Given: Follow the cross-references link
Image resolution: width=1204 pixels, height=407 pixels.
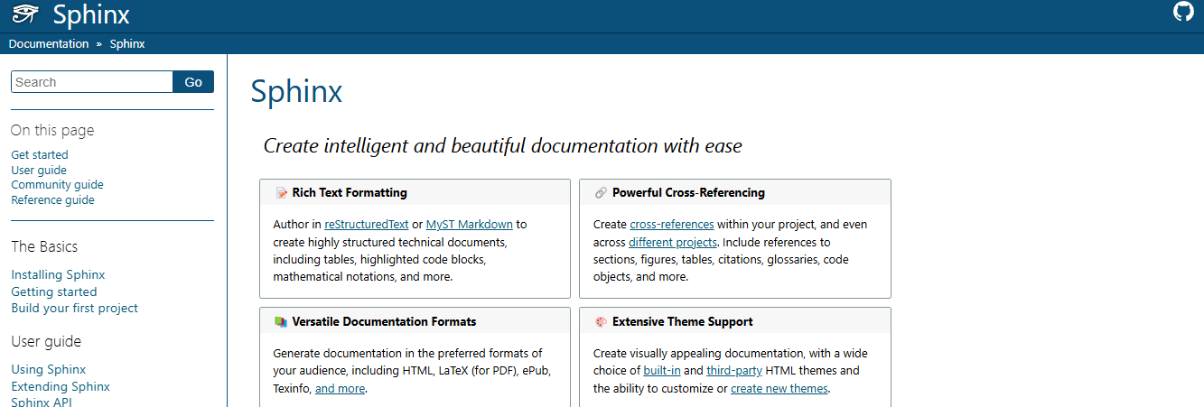Looking at the screenshot, I should coord(672,225).
